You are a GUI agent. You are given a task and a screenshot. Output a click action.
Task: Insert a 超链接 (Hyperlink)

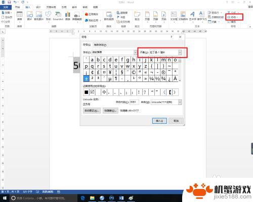click(x=122, y=13)
